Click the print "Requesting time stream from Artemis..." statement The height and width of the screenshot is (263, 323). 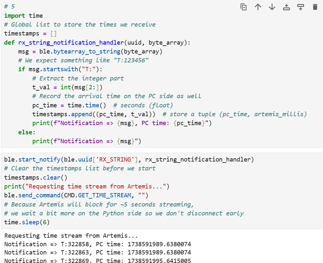click(x=87, y=186)
